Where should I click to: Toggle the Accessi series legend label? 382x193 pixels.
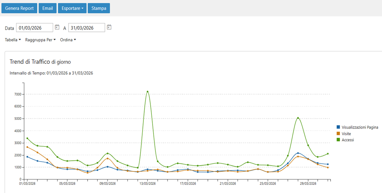(x=348, y=140)
